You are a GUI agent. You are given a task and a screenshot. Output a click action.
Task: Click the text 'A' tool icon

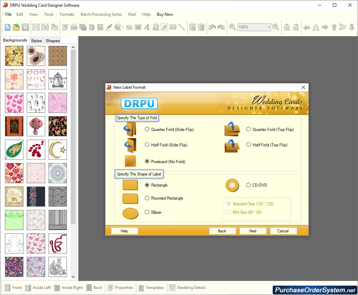coord(147,27)
